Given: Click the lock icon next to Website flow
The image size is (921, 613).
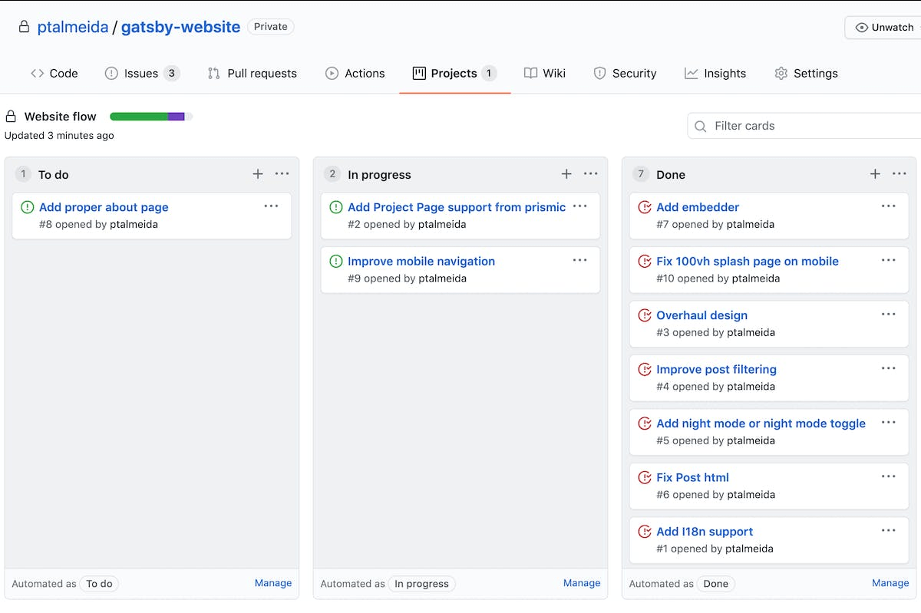Looking at the screenshot, I should 11,117.
